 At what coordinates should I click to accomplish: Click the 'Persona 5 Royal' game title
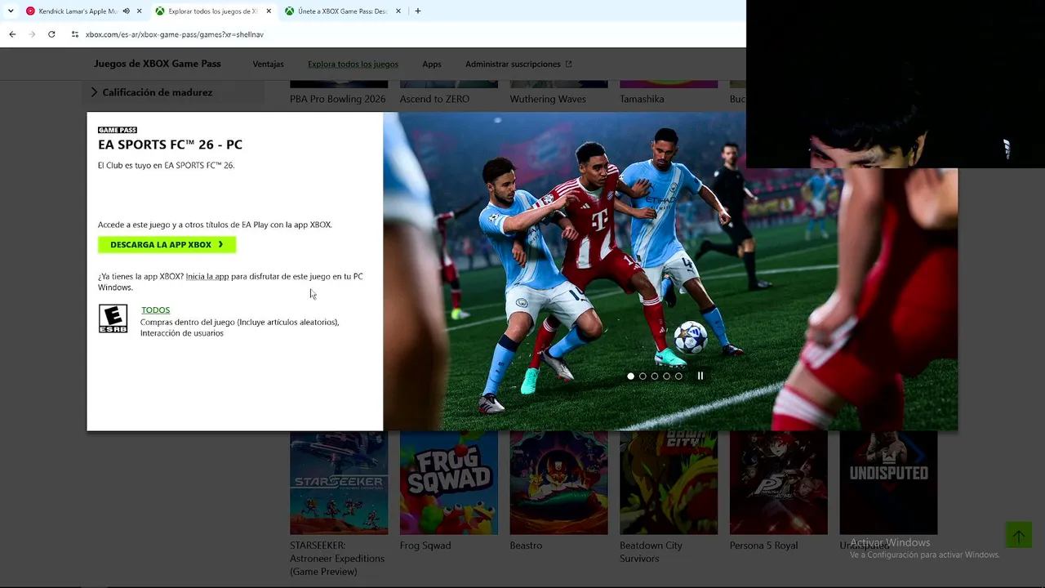click(763, 546)
